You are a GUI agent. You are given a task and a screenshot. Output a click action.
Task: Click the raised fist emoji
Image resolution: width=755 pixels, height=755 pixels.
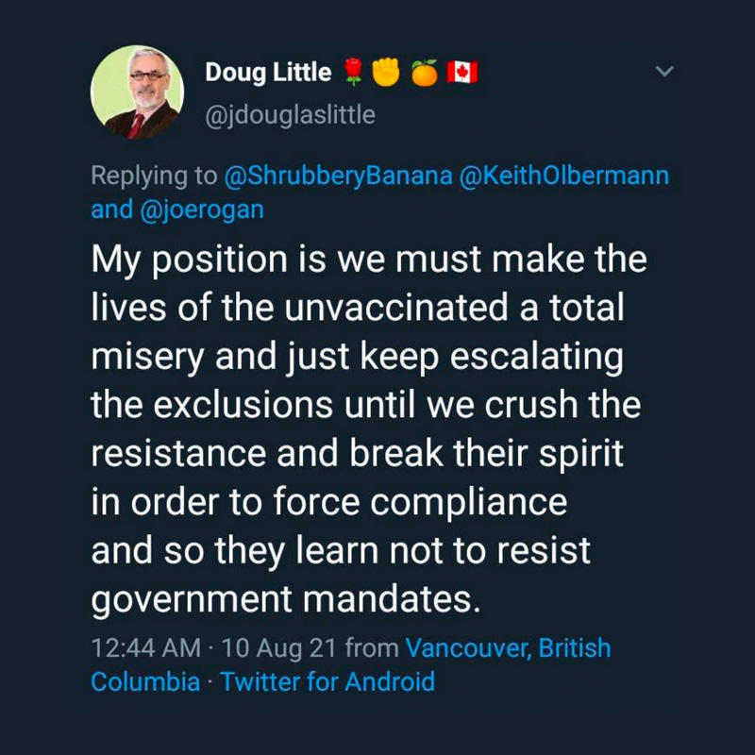[x=387, y=72]
